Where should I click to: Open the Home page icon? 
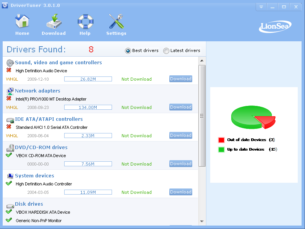coord(22,22)
